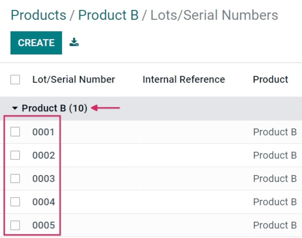Tick the checkbox beside 0003
This screenshot has height=238, width=302.
tap(15, 179)
